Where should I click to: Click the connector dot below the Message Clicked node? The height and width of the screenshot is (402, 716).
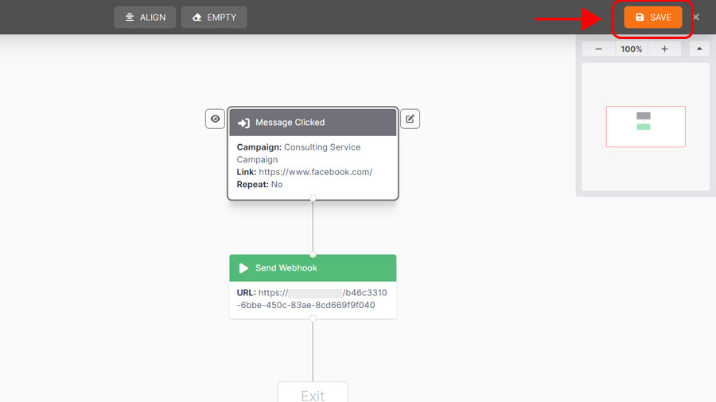[x=313, y=199]
